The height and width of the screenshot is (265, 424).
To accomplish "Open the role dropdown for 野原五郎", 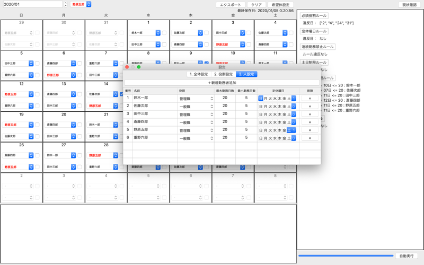I will 196,130.
